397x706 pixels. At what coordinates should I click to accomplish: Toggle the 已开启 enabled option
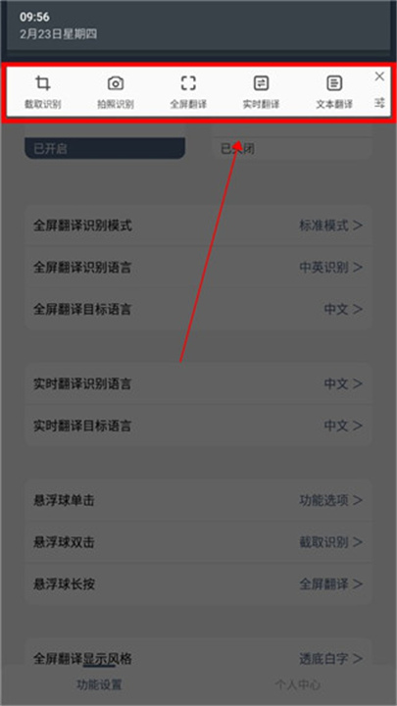pyautogui.click(x=105, y=149)
